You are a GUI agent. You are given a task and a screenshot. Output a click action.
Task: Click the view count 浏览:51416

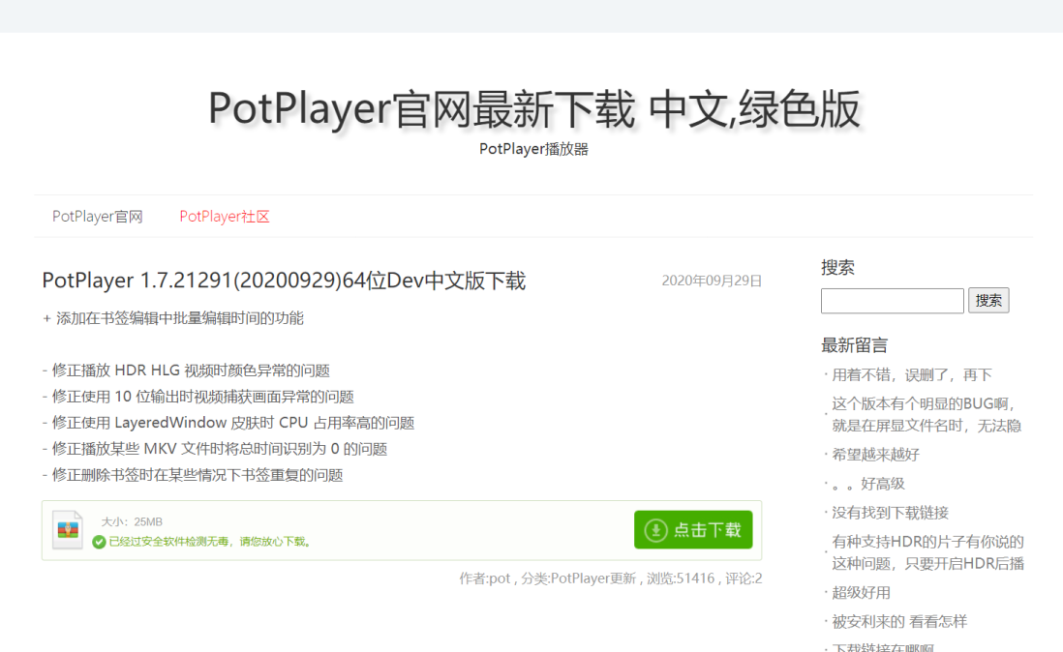681,578
